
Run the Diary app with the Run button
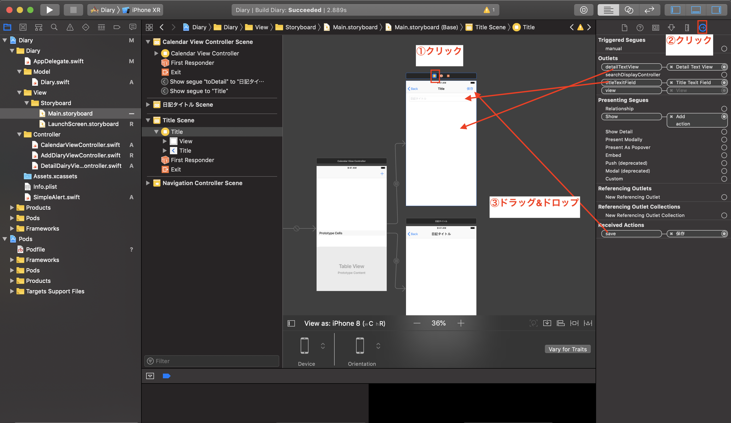click(x=50, y=10)
